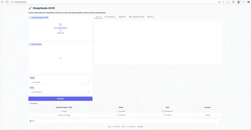Select the ocr.jpg example row
Image resolution: width=251 pixels, height=130 pixels.
tap(125, 111)
